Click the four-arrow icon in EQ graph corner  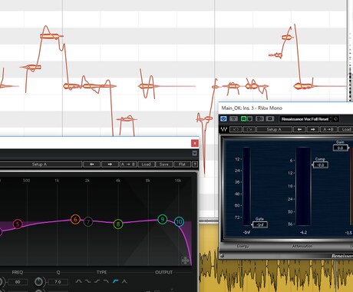(x=185, y=260)
